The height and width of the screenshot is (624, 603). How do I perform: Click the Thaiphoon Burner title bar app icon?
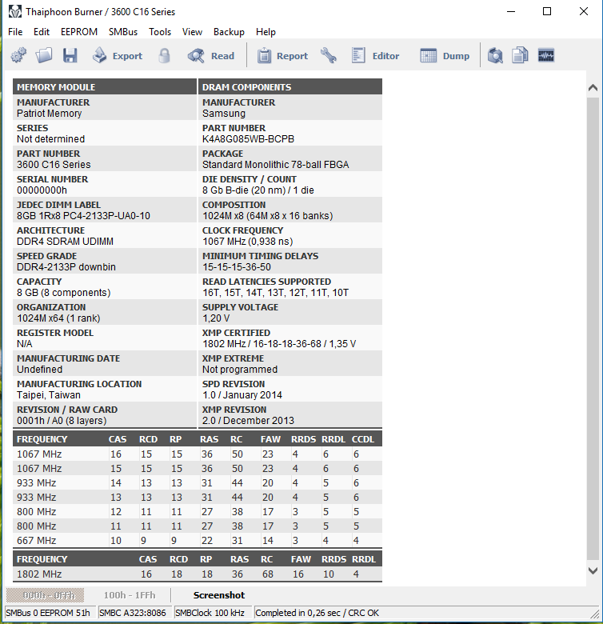pos(15,11)
